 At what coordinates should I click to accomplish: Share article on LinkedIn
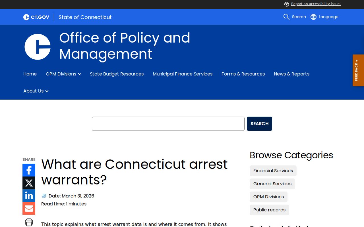tap(29, 196)
